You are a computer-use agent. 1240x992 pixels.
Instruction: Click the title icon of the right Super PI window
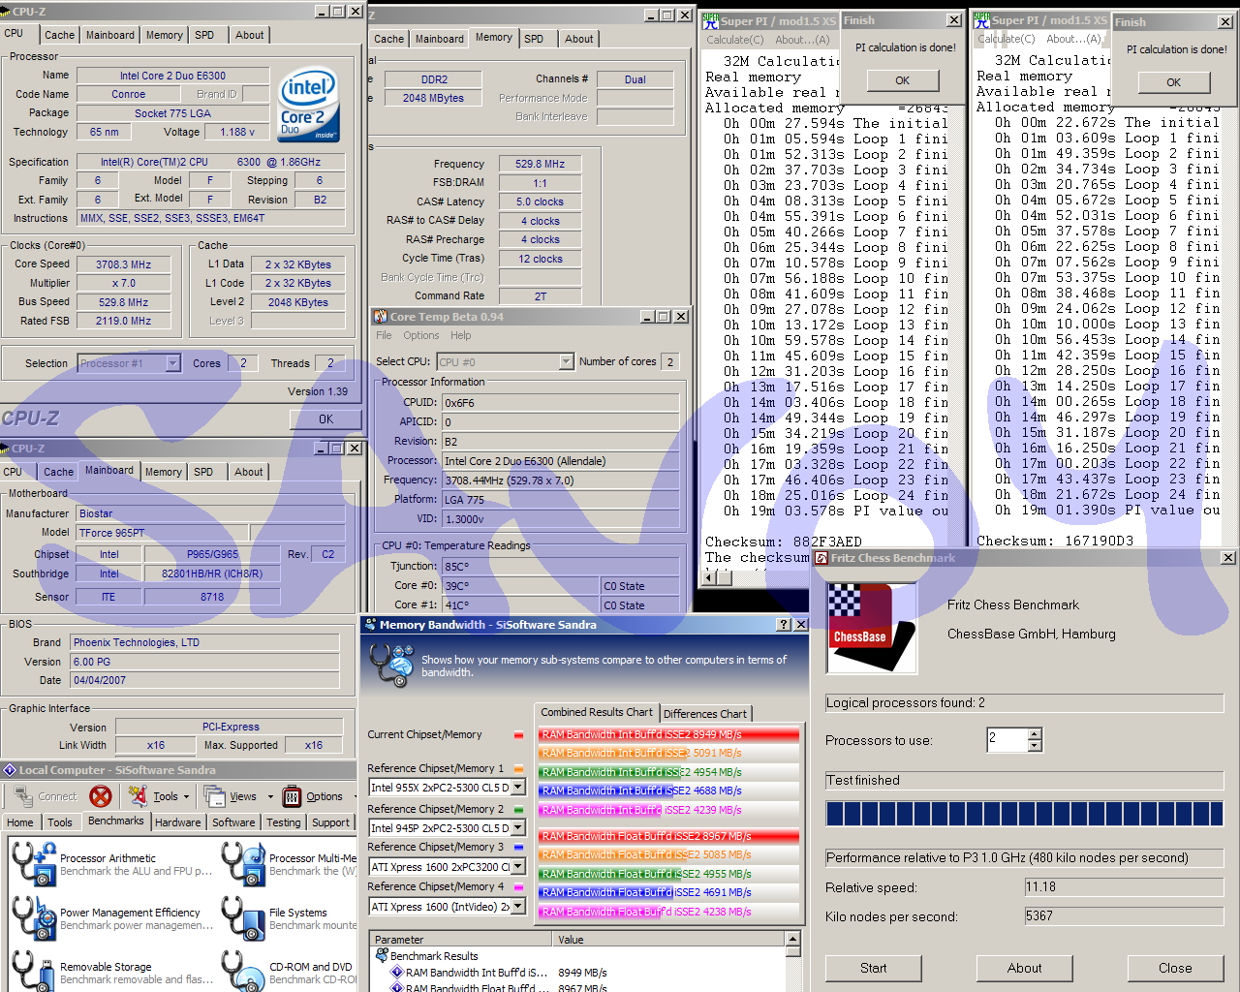tap(981, 20)
